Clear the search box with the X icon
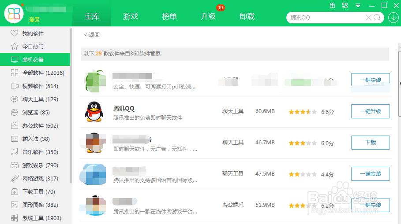 coord(368,18)
